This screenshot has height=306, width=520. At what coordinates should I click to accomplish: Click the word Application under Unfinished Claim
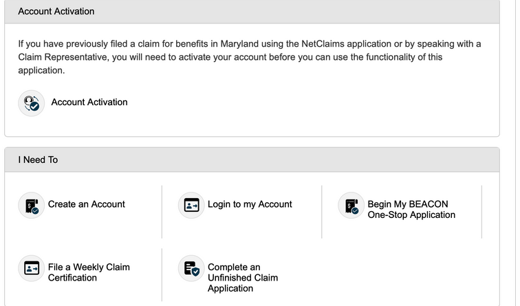point(230,288)
